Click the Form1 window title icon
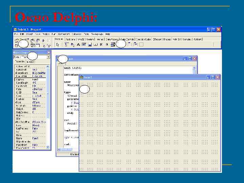The width and height of the screenshot is (244, 183). 81,77
